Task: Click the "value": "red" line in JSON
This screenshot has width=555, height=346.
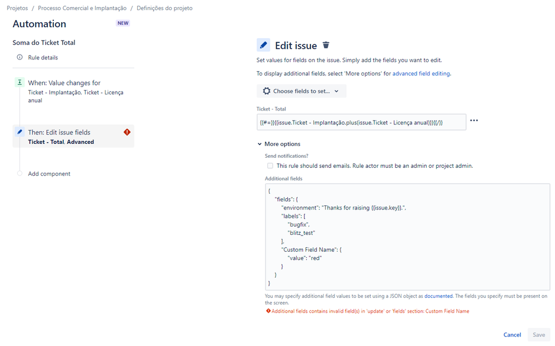Action: (x=305, y=258)
